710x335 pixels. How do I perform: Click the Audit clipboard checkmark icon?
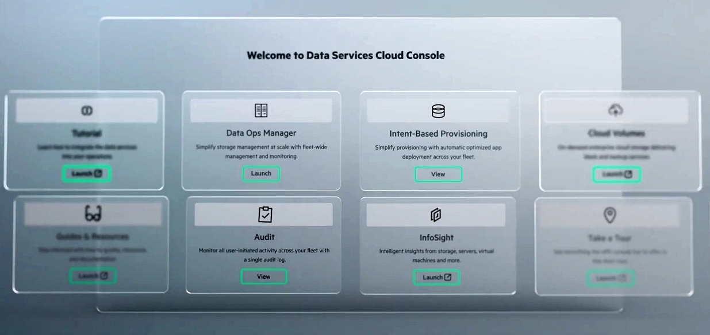point(265,215)
